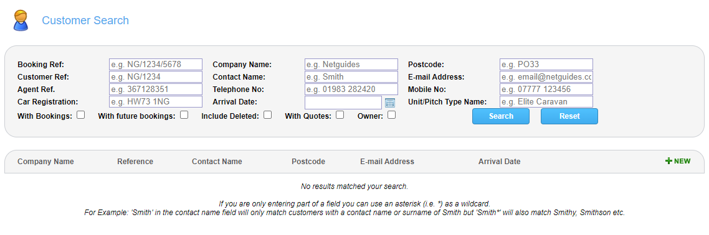Open the Arrival Date calendar picker icon
The height and width of the screenshot is (235, 709).
390,103
